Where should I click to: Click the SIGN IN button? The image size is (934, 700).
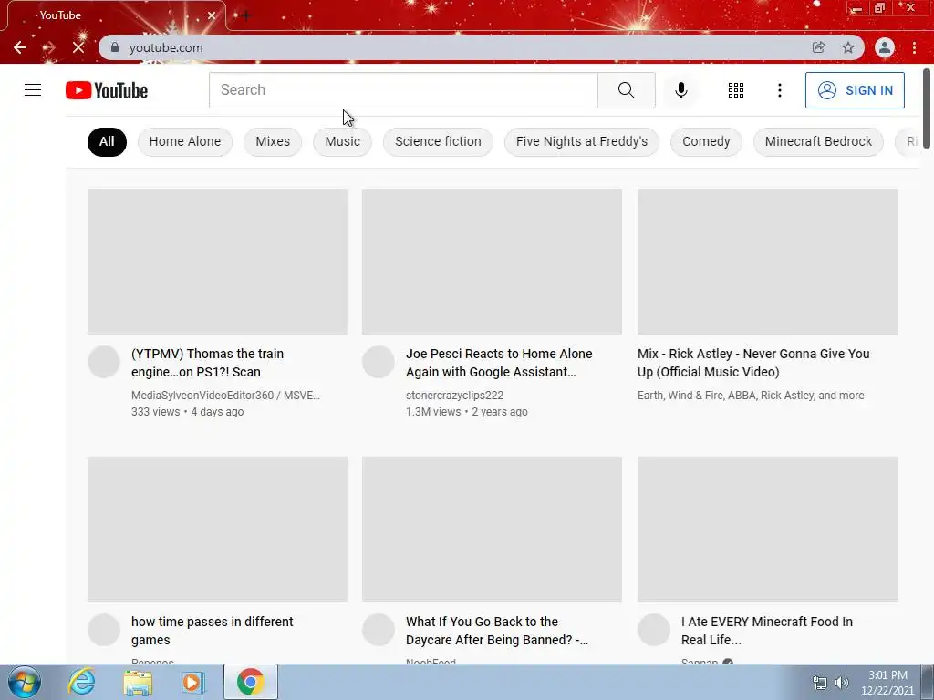(855, 90)
